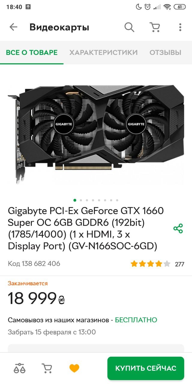Image resolution: width=192 pixels, height=384 pixels.
Task: Select the Все о товаре tab
Action: 32,52
